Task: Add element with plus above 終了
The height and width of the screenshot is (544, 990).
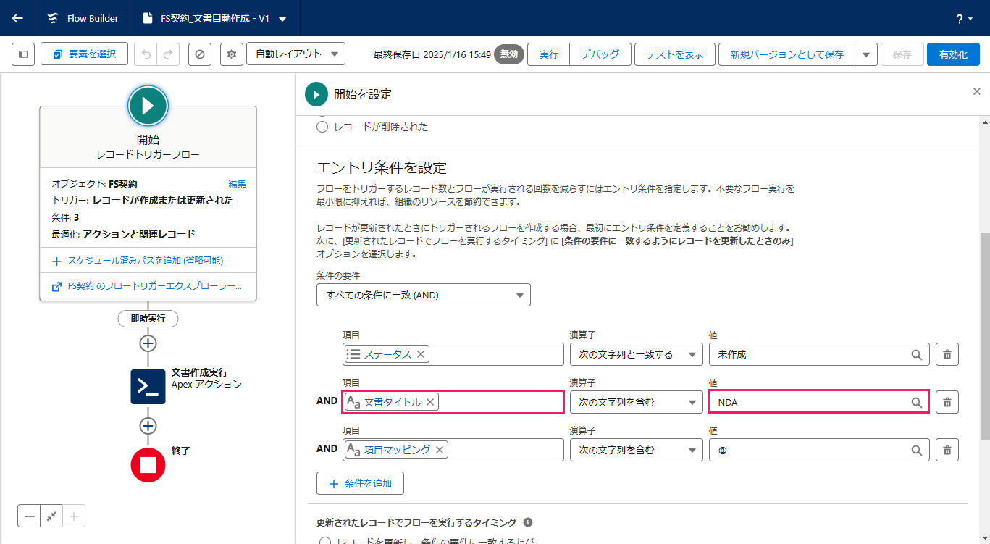Action: (148, 426)
